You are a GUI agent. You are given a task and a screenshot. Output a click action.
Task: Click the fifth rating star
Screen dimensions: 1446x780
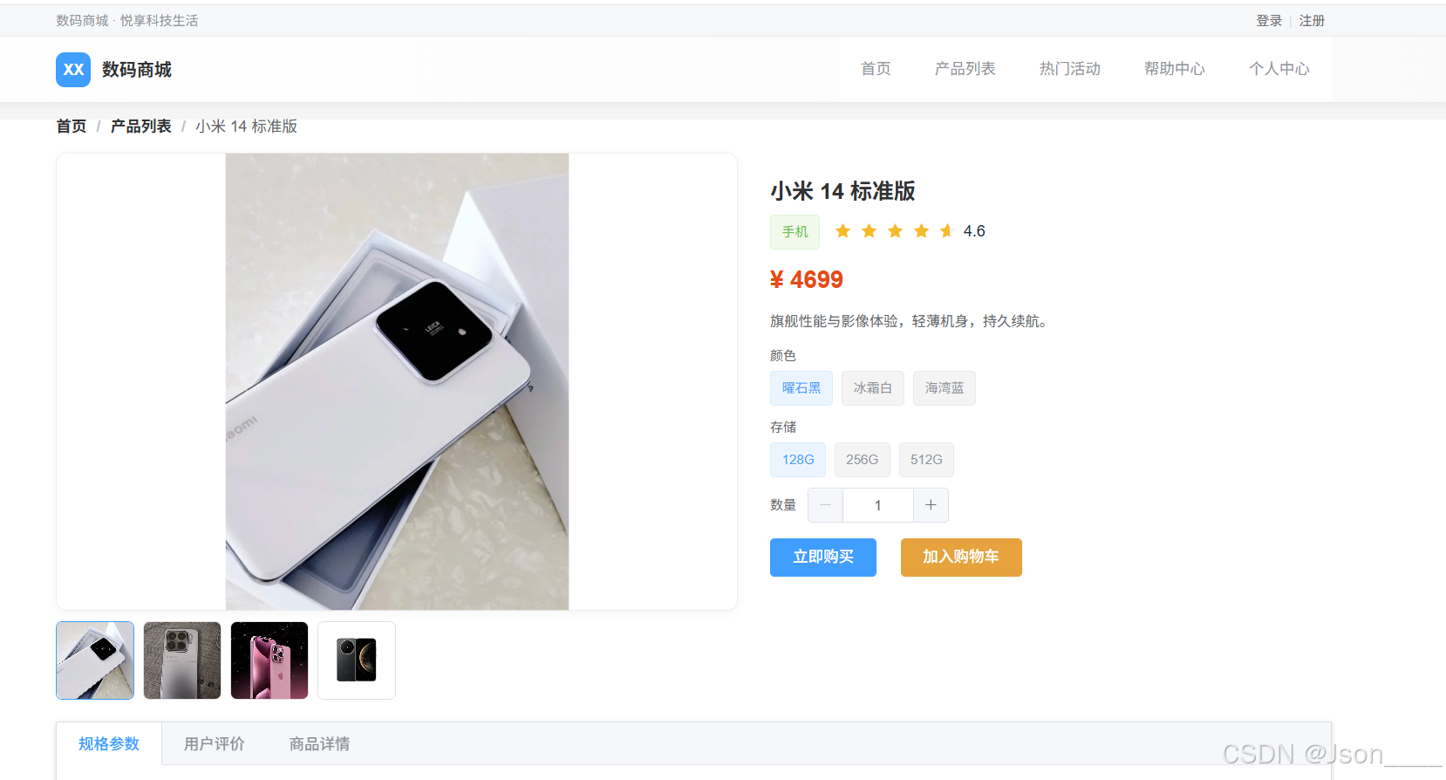pyautogui.click(x=947, y=231)
